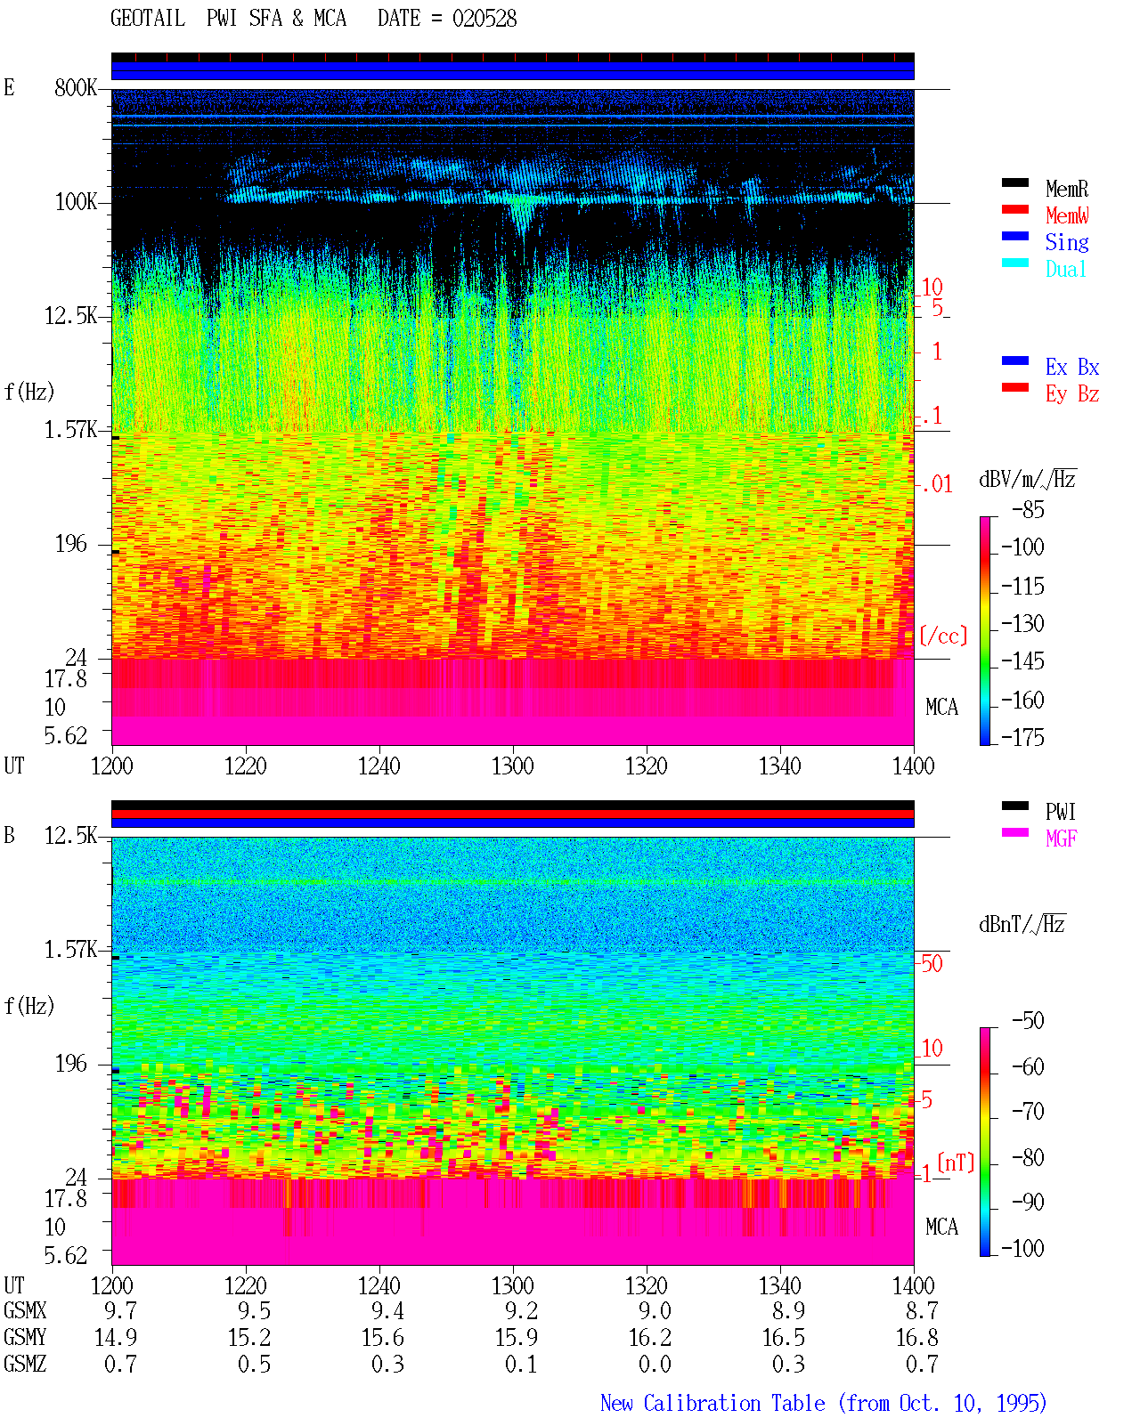Click the red MemW legend swatch
The height and width of the screenshot is (1418, 1140).
[x=1015, y=209]
